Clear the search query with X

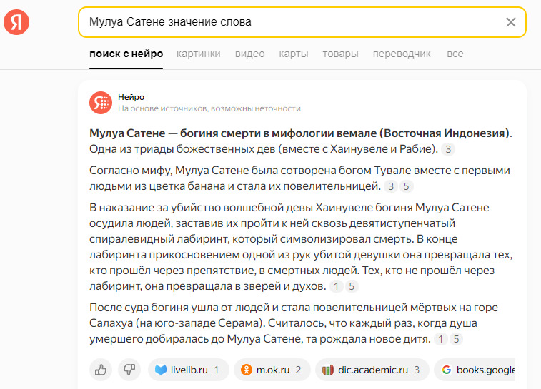[x=510, y=22]
